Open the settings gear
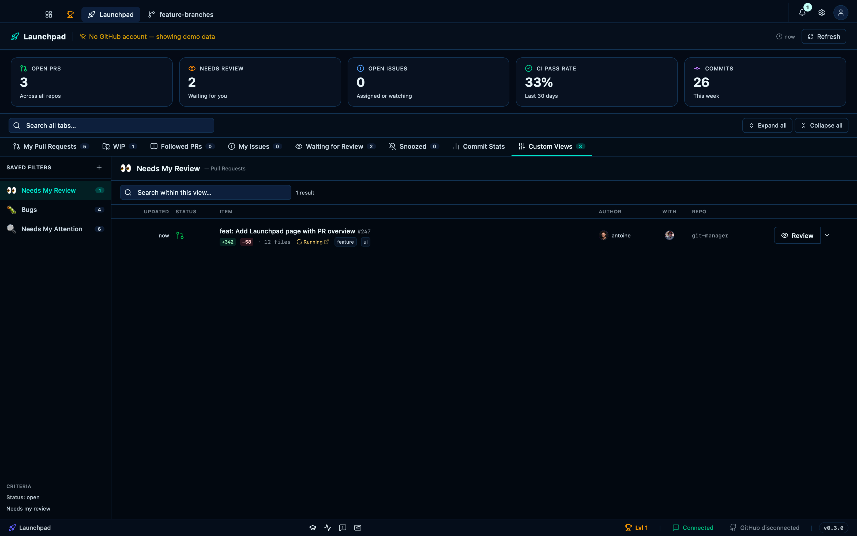Viewport: 857px width, 536px height. coord(822,12)
